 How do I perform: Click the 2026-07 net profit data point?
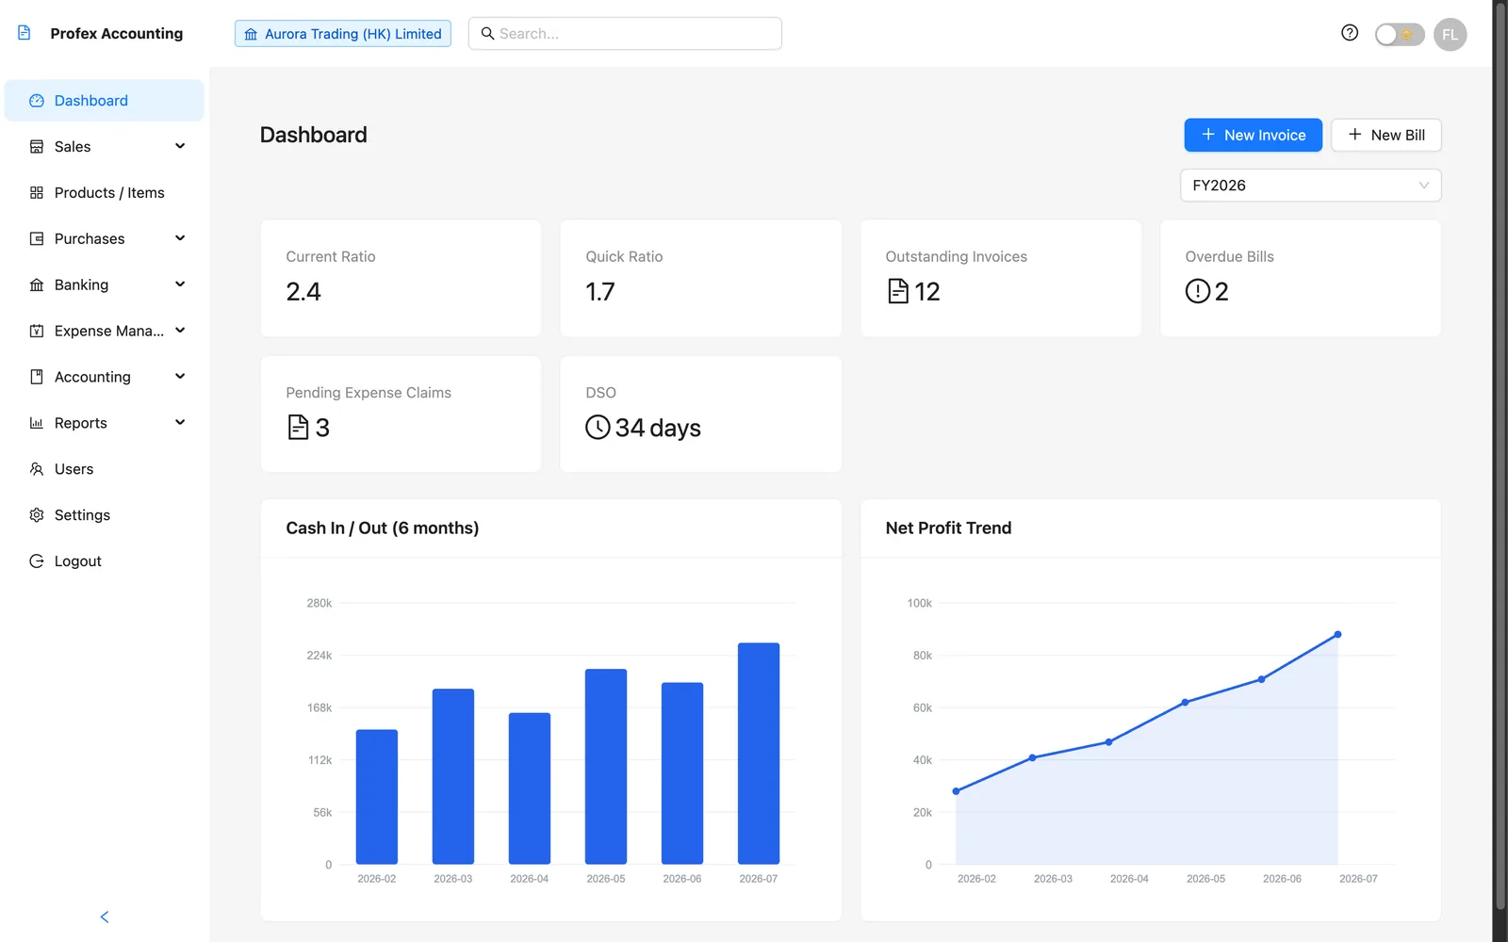(x=1337, y=635)
